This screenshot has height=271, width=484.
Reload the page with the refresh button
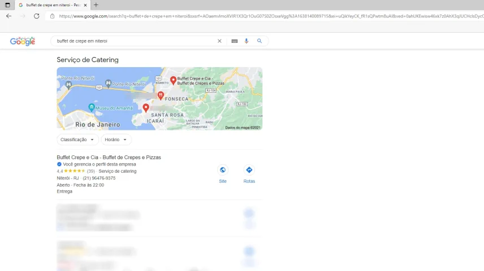pos(37,16)
